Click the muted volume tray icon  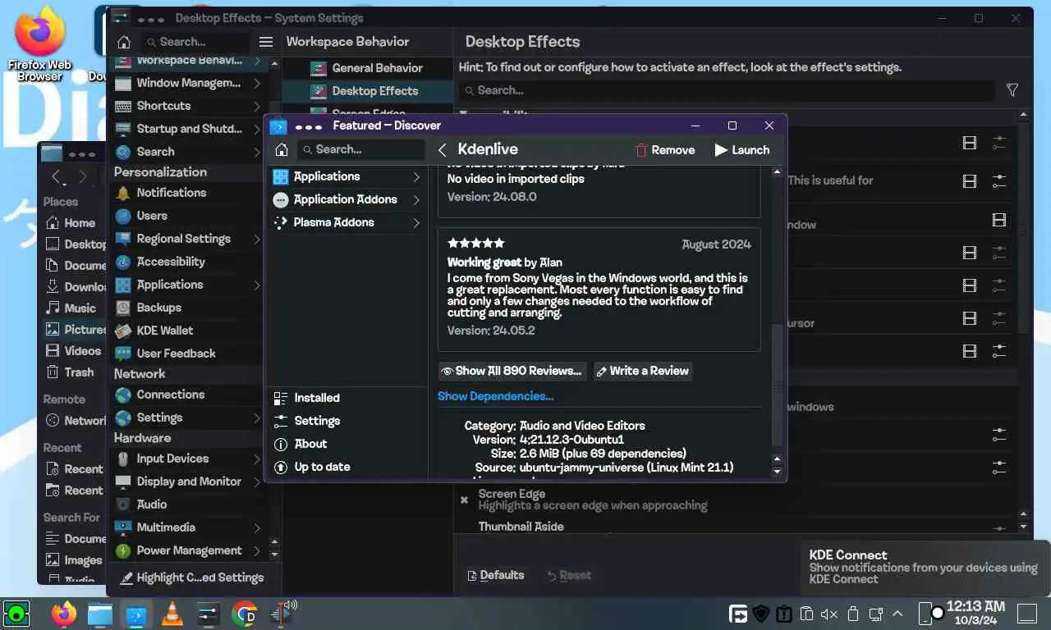point(829,614)
